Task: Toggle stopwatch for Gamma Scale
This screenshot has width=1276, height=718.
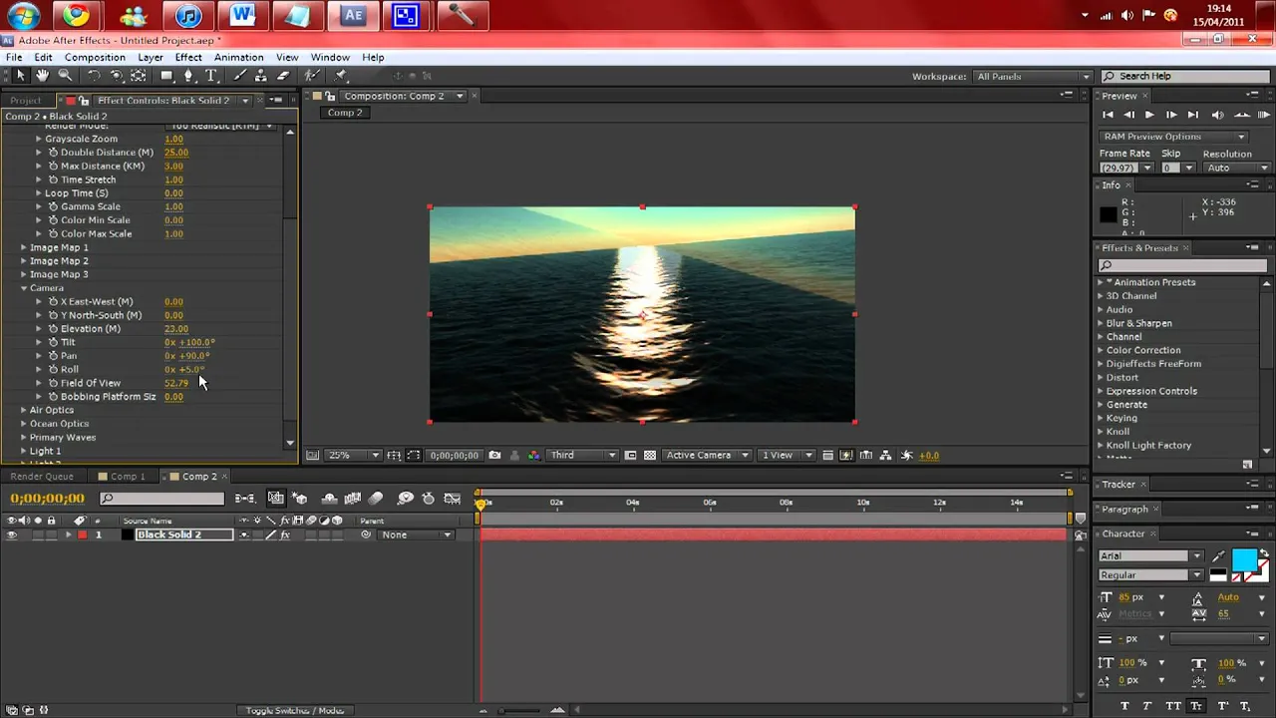Action: [x=53, y=206]
